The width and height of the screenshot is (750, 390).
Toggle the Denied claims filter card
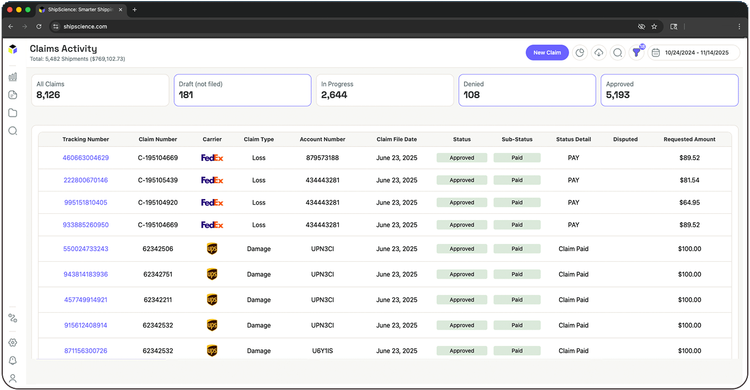527,90
